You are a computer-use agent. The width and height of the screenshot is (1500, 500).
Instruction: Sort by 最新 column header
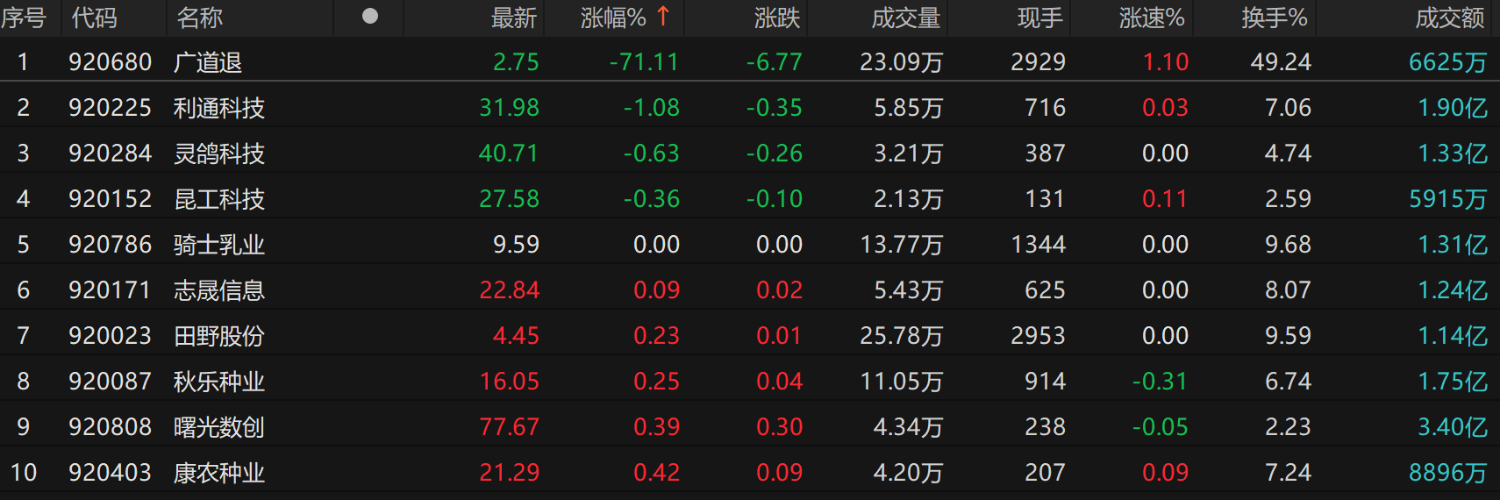514,18
